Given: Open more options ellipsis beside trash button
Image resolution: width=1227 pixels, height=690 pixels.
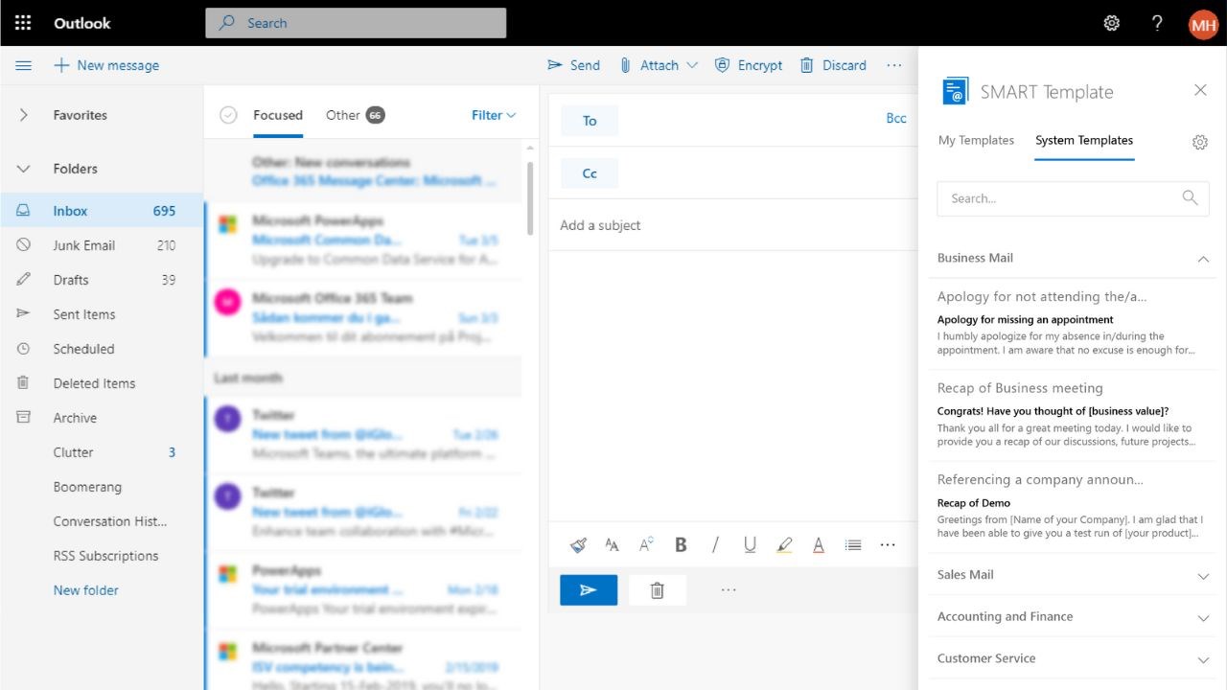Looking at the screenshot, I should (729, 590).
